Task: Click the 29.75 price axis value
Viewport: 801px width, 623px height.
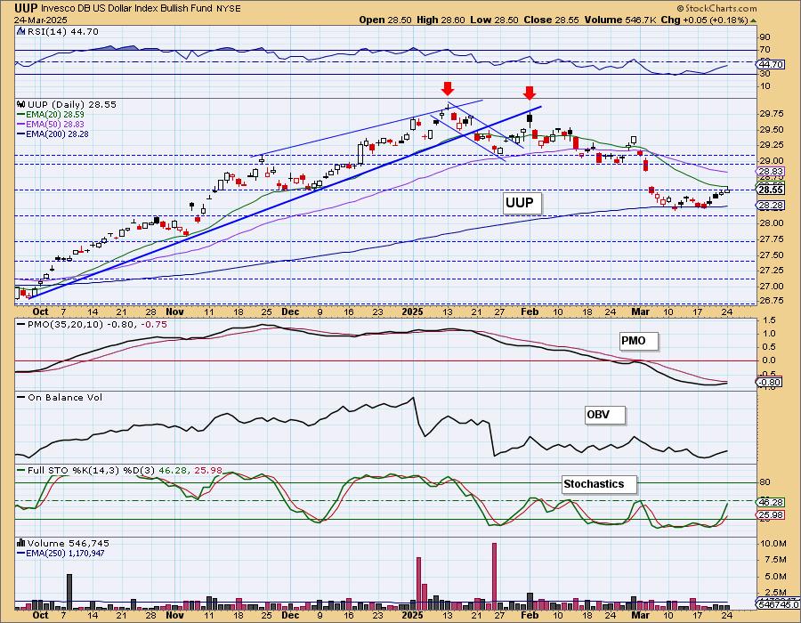Action: pos(772,113)
